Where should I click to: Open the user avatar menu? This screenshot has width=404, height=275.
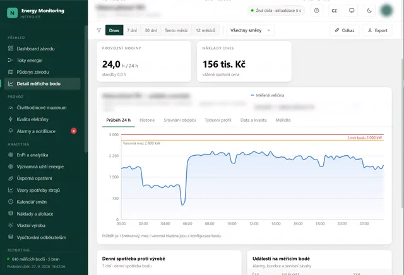tap(386, 11)
